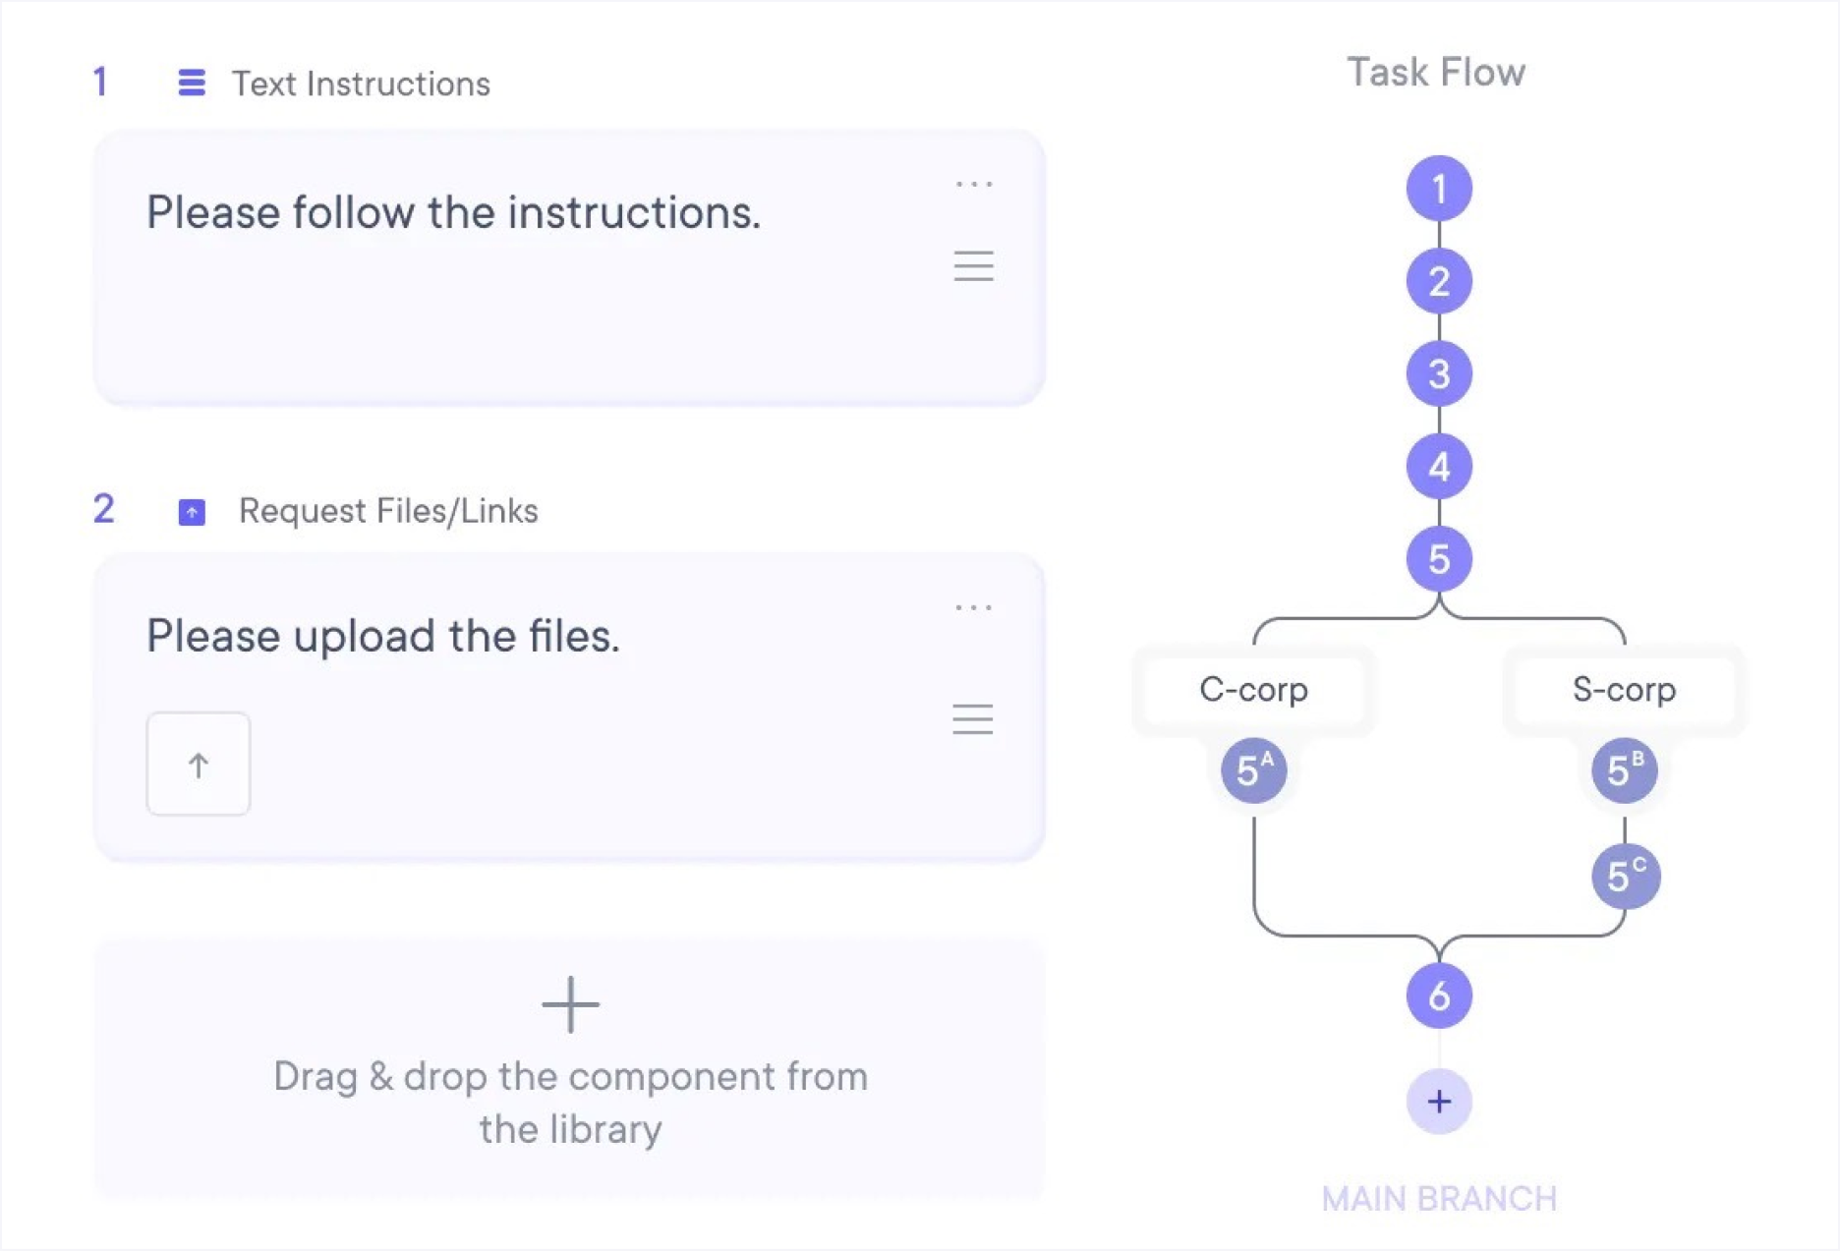This screenshot has width=1840, height=1251.
Task: Click the plus icon in drop area
Action: coord(570,1004)
